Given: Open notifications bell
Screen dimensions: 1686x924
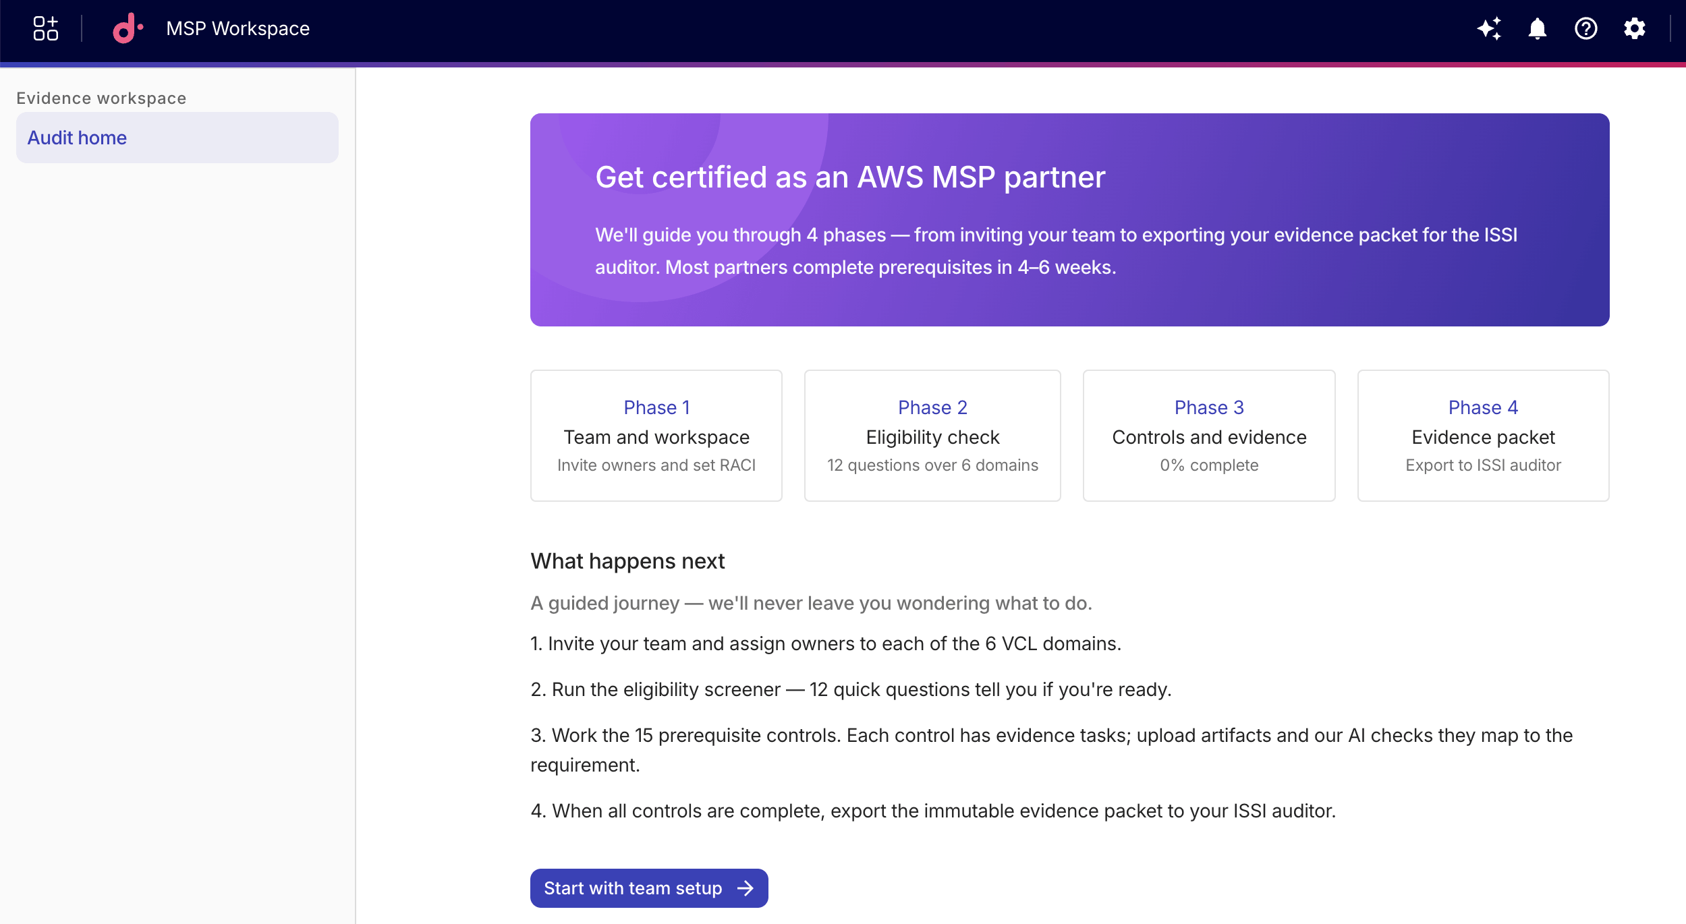Looking at the screenshot, I should [1538, 28].
